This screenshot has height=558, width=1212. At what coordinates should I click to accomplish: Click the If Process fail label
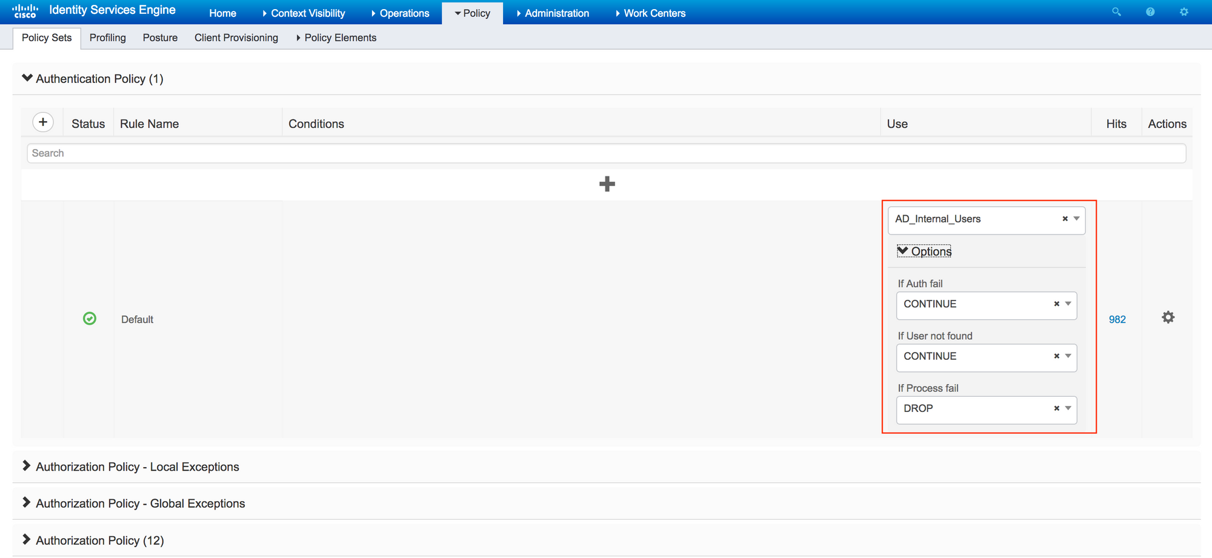[928, 388]
